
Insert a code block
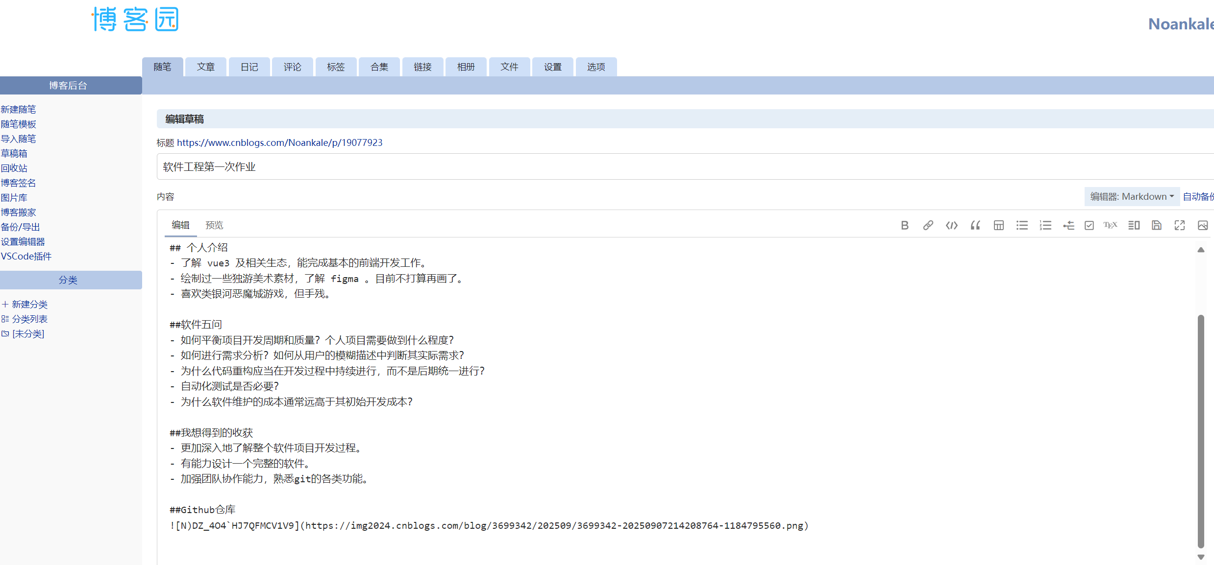(x=951, y=225)
